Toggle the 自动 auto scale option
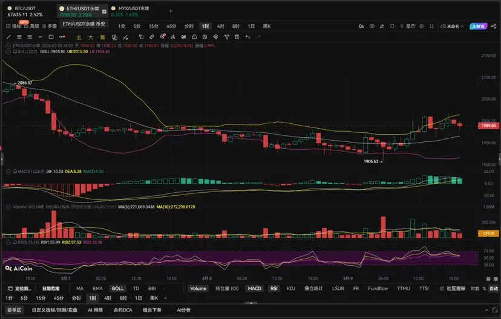The height and width of the screenshot is (319, 501). click(x=494, y=288)
